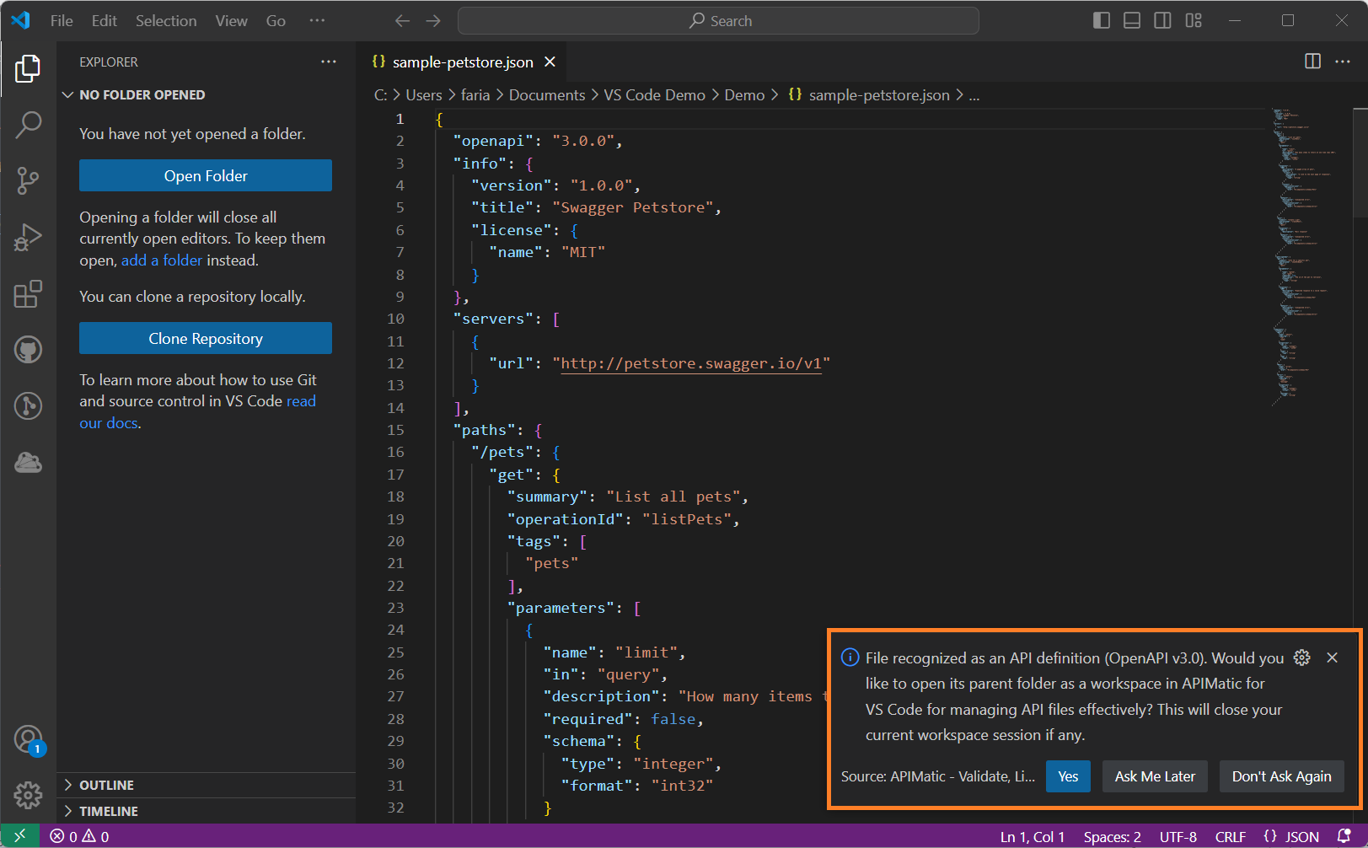
Task: Open the Selection menu
Action: coord(166,21)
